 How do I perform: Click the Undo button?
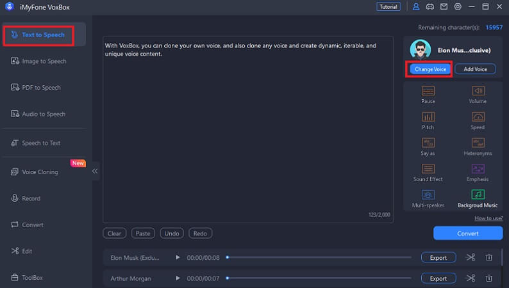[x=171, y=233]
